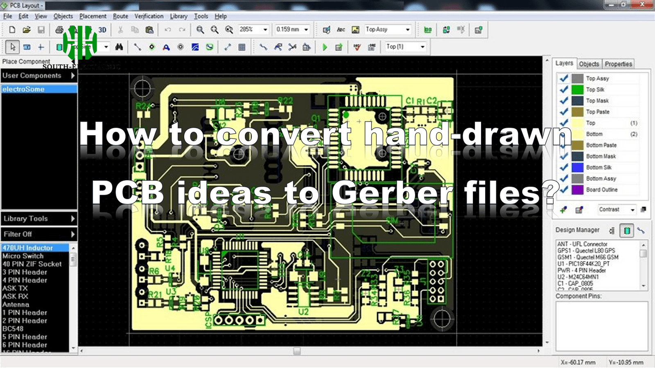Open the Route menu
The height and width of the screenshot is (368, 655).
pos(120,16)
